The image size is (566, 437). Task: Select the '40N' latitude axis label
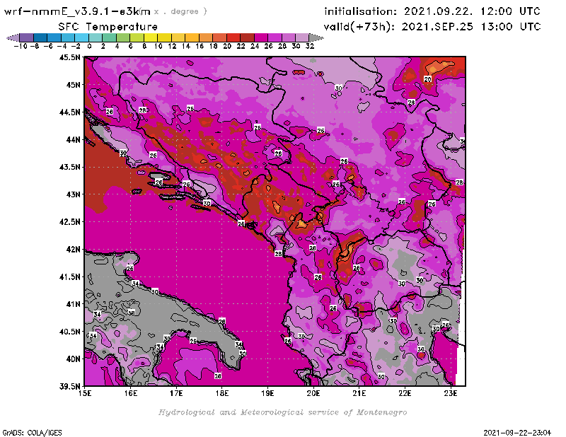tap(73, 359)
